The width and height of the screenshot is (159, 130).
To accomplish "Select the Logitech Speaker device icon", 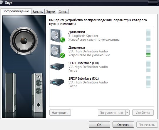I will pos(58,35).
